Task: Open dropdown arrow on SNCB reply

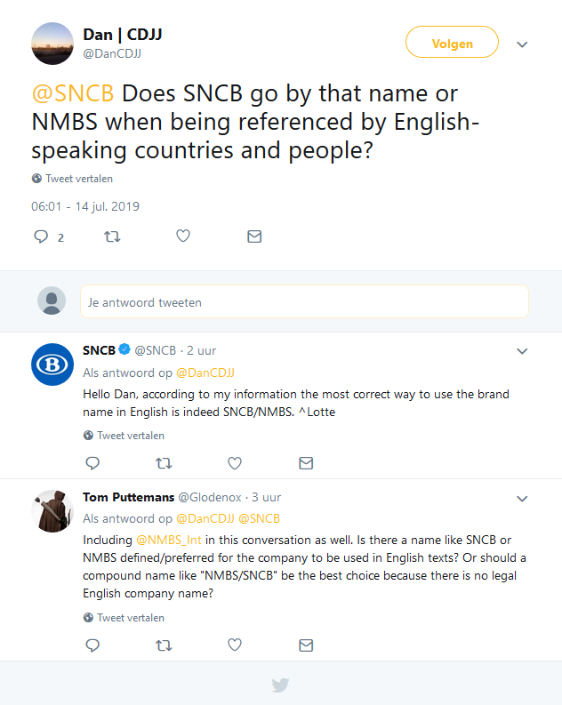Action: [x=523, y=351]
